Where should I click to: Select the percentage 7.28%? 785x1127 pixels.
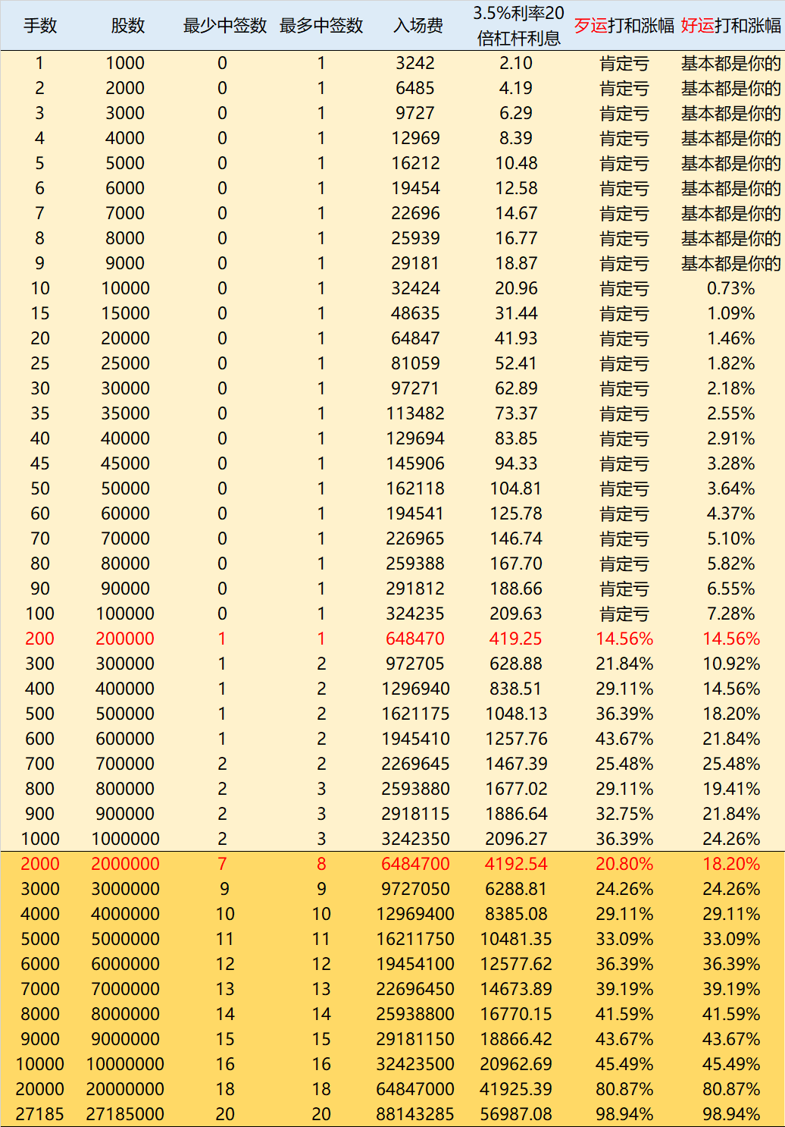click(x=731, y=614)
